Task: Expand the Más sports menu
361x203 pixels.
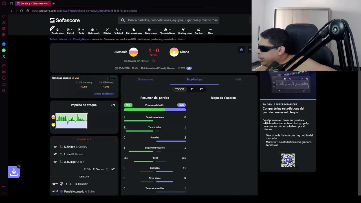Action: [x=210, y=31]
